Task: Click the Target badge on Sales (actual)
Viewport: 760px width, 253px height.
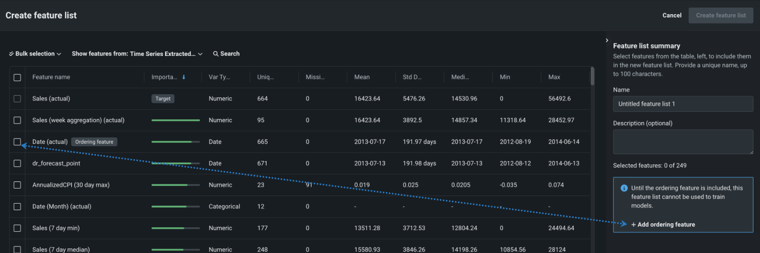Action: click(x=163, y=99)
